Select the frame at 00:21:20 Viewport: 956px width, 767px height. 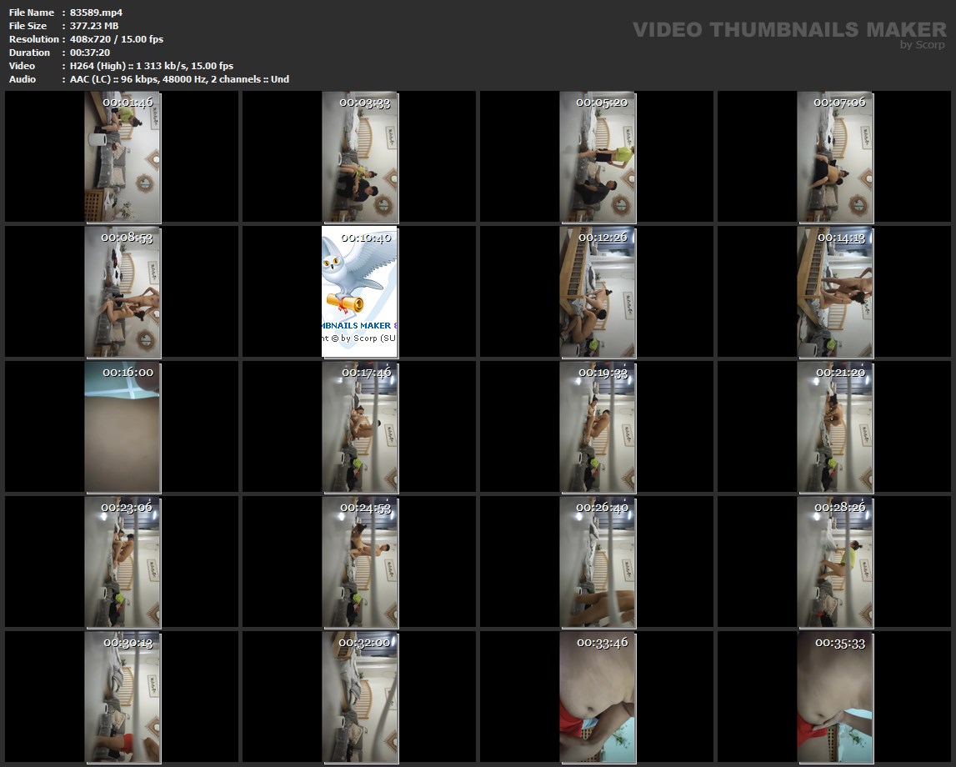tap(834, 427)
